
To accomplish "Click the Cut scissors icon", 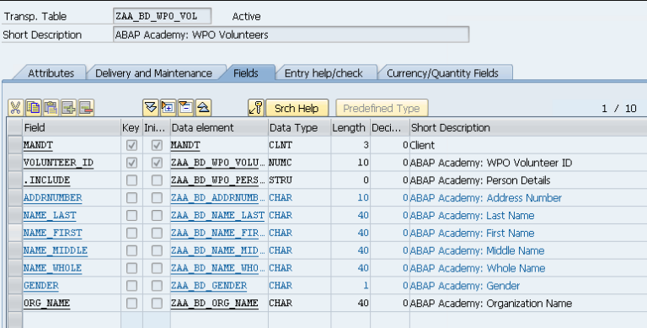I will (x=16, y=108).
